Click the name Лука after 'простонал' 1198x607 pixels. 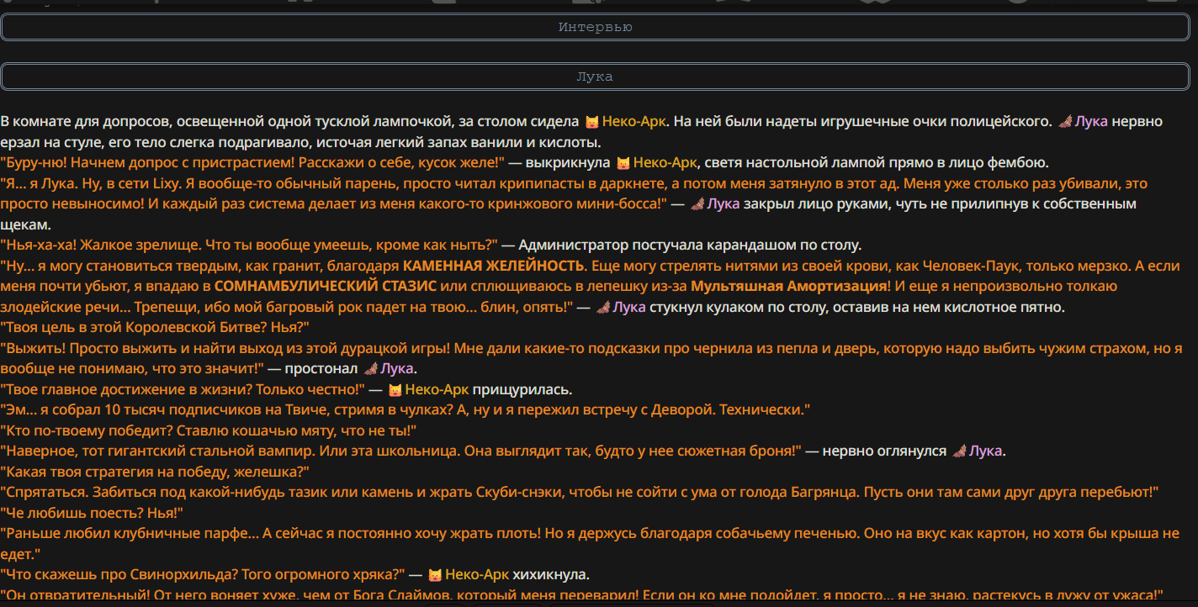point(397,369)
